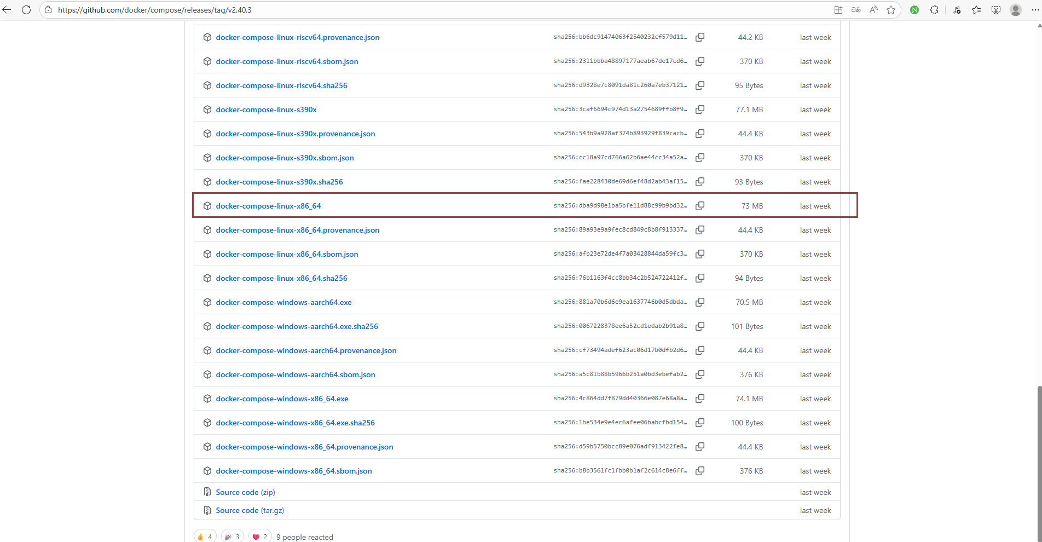1042x542 pixels.
Task: Copy sha256 for docker-compose-linux-s390x.sbom.json
Action: pos(700,158)
